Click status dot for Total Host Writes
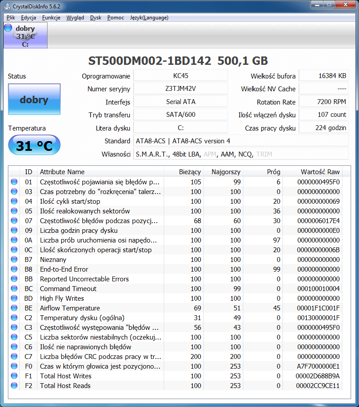Screen dimensions: 359x407 click(x=14, y=376)
